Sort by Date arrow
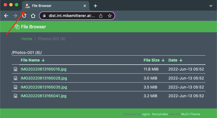217x118 pixels. 181,60
